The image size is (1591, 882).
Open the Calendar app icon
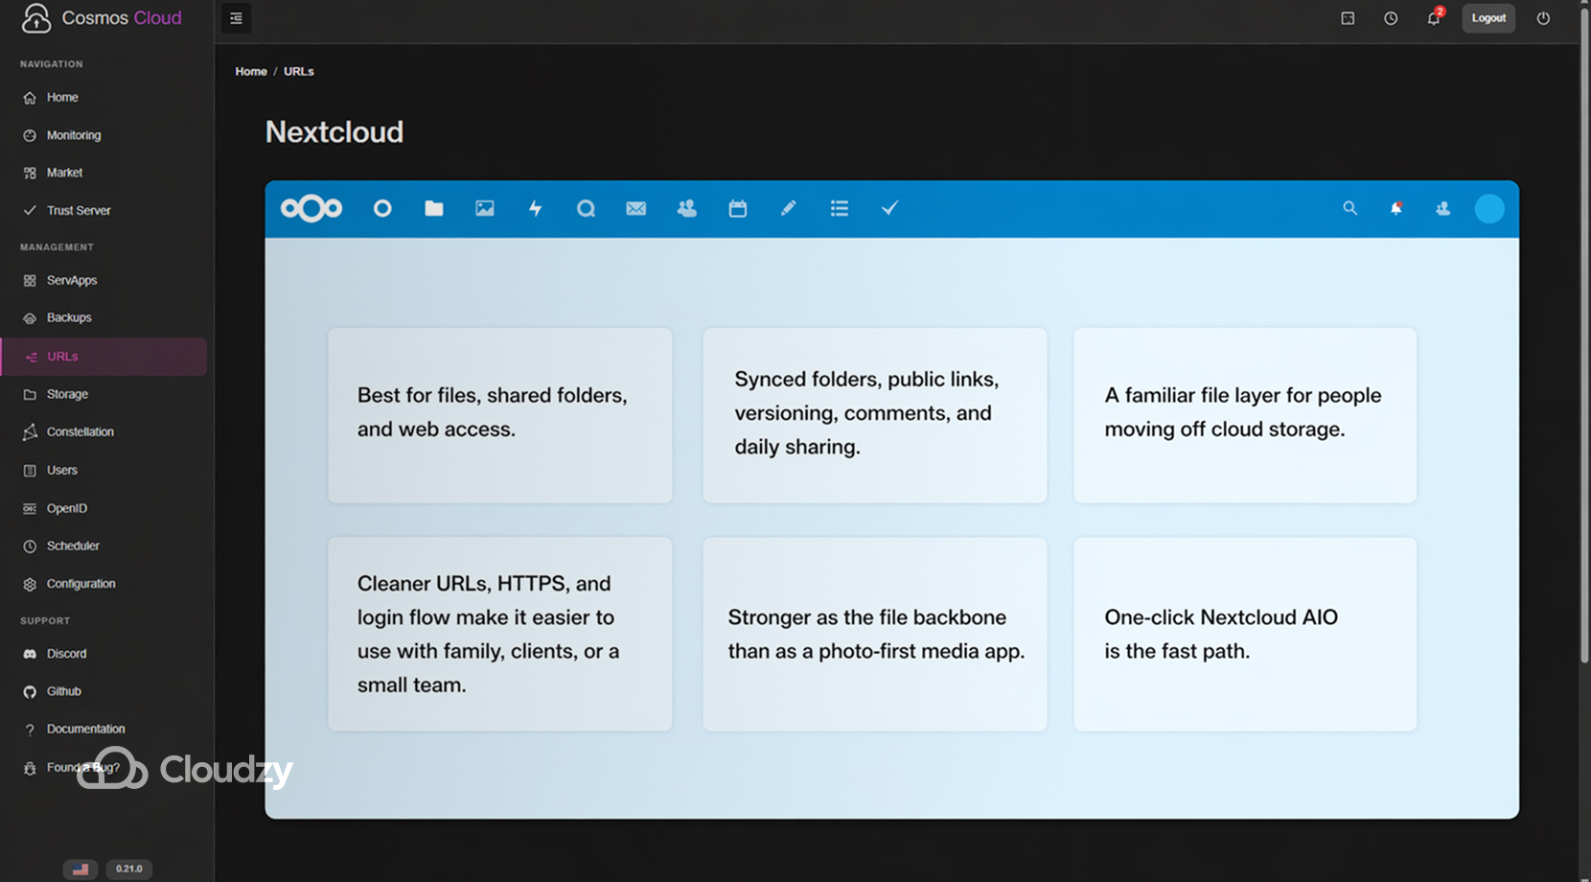pyautogui.click(x=738, y=208)
